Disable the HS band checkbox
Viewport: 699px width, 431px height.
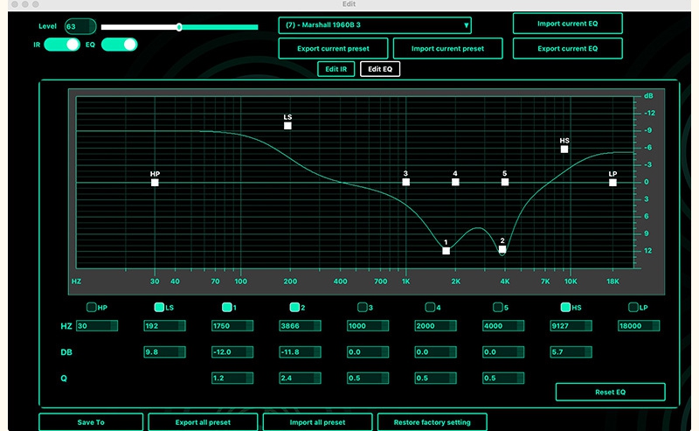click(564, 307)
